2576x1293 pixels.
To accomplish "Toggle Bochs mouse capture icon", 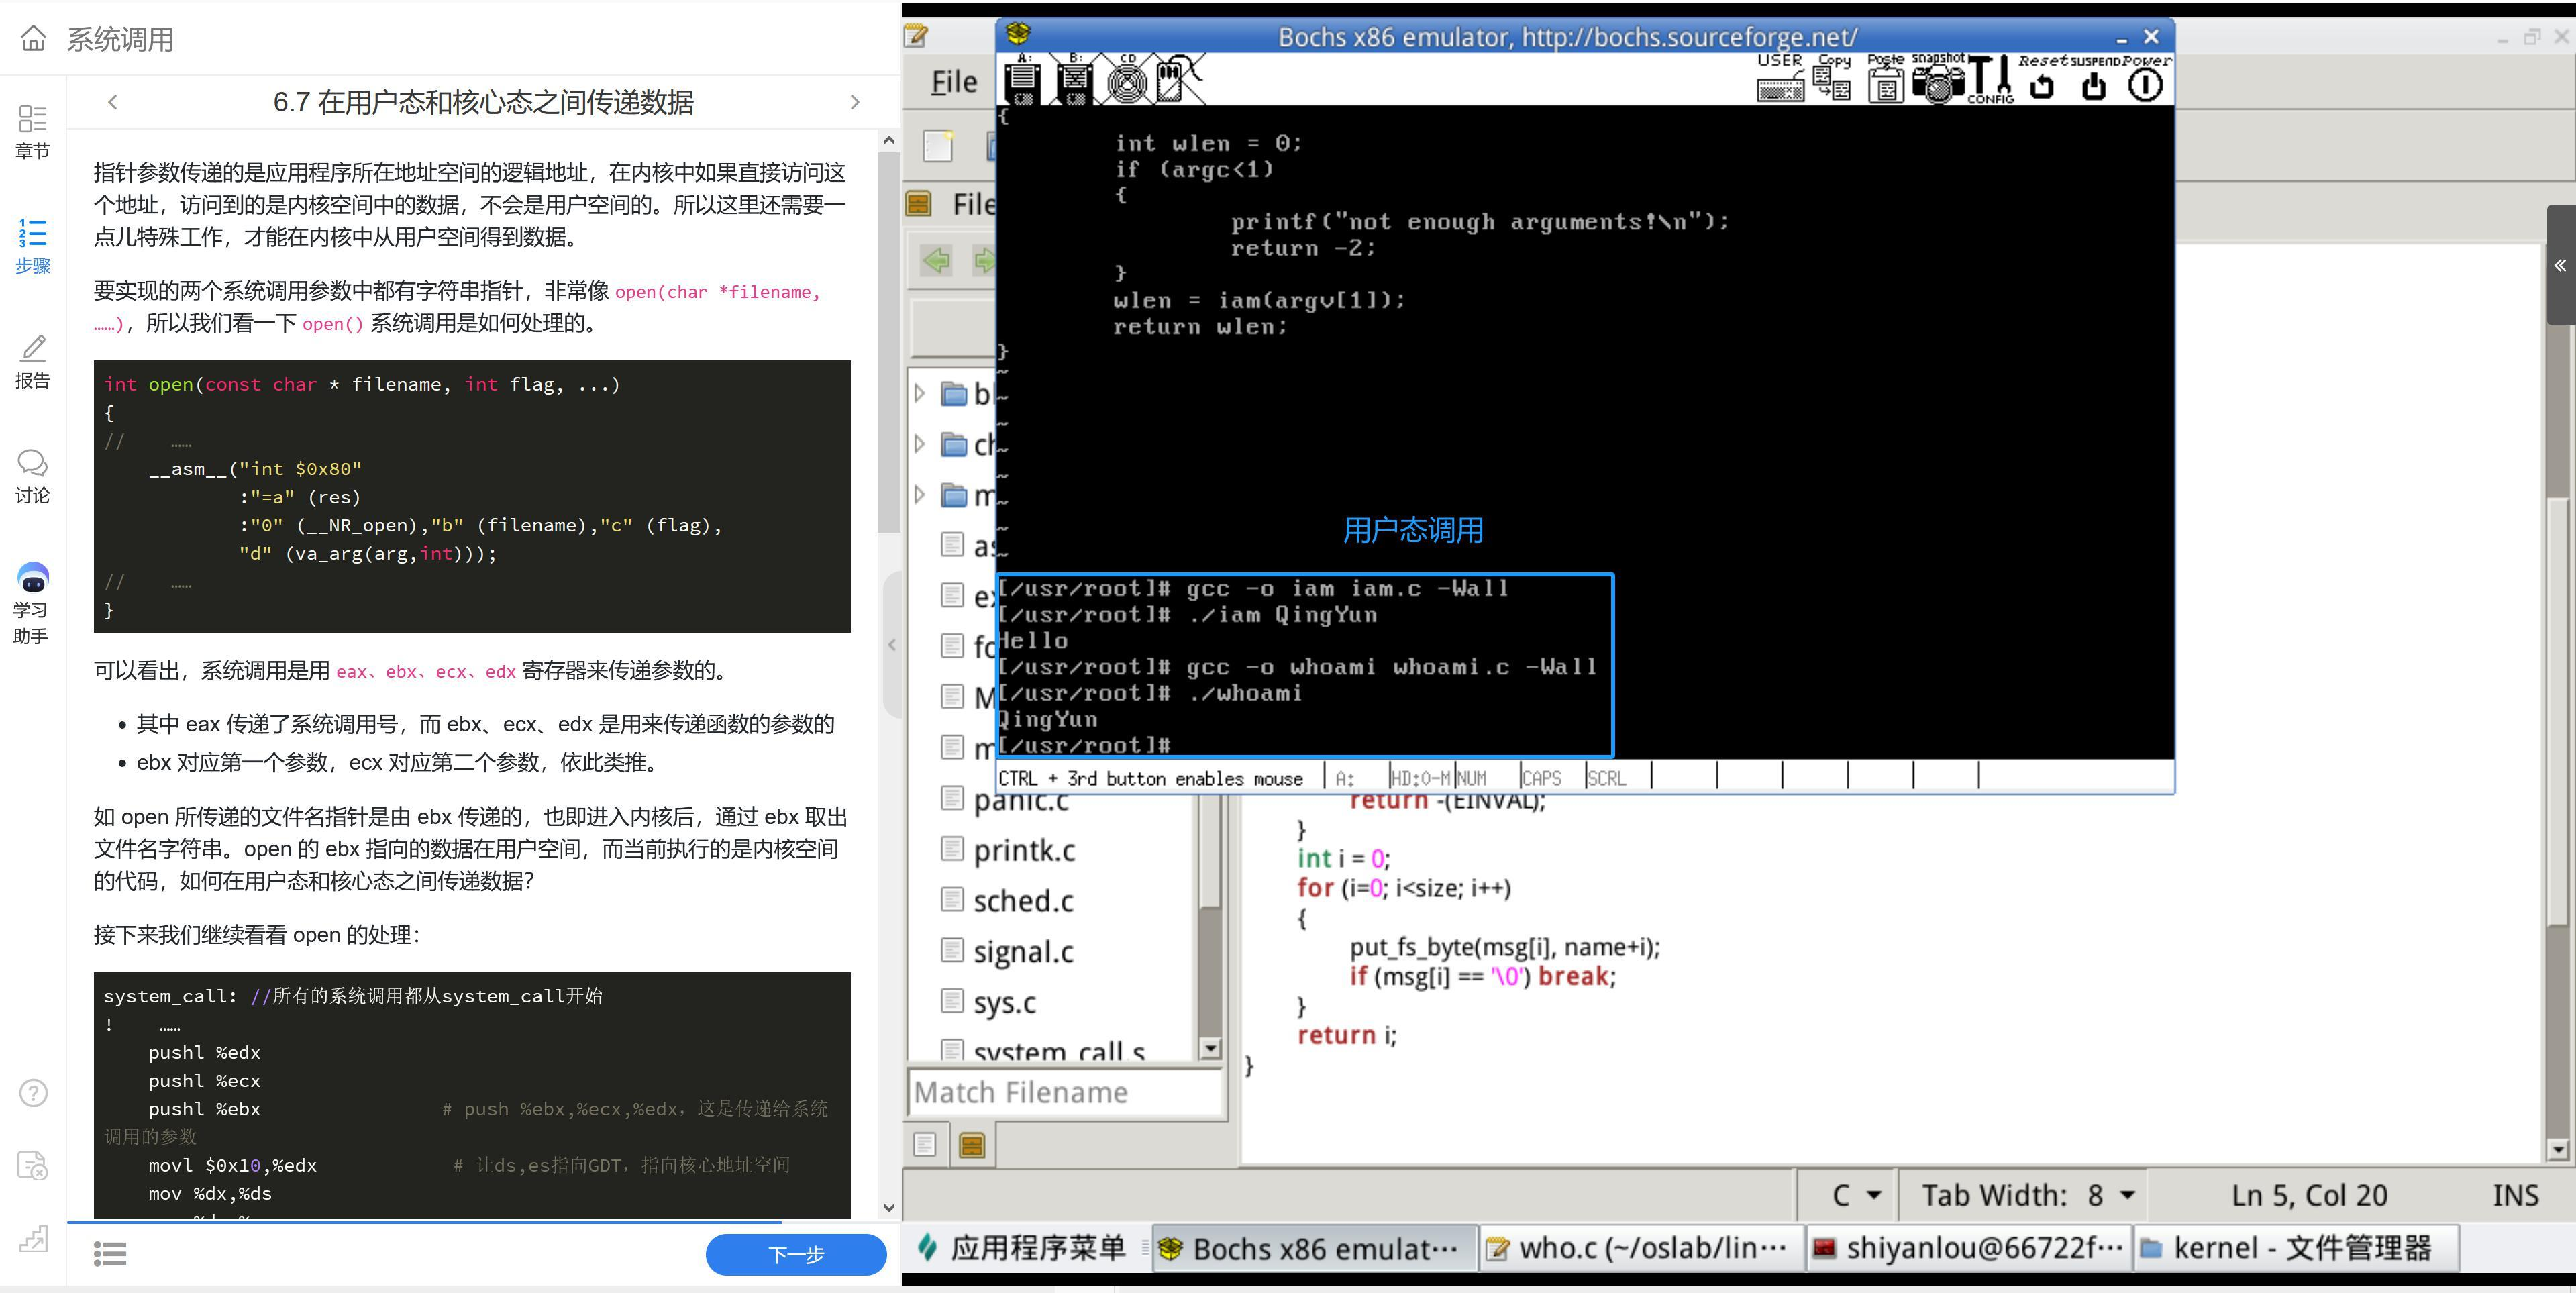I will (x=1179, y=80).
